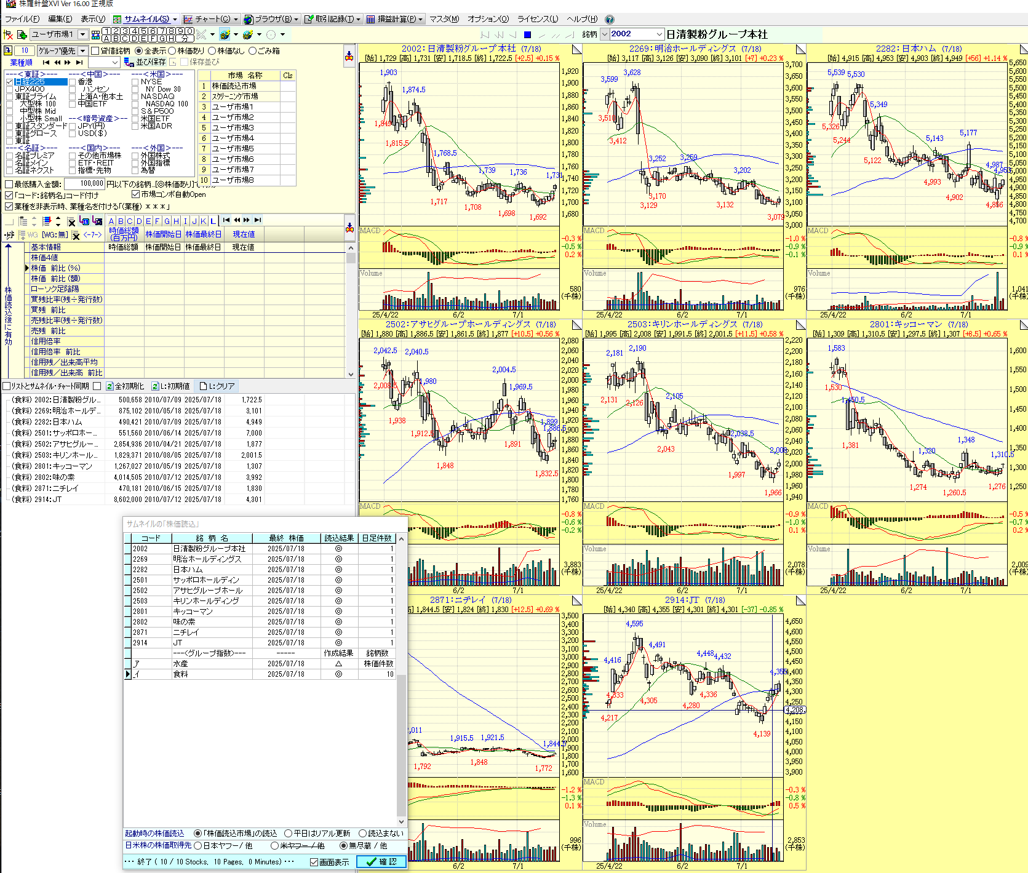Open the サムネイル menu dropdown arrow
Viewport: 1028px width, 873px height.
point(175,19)
